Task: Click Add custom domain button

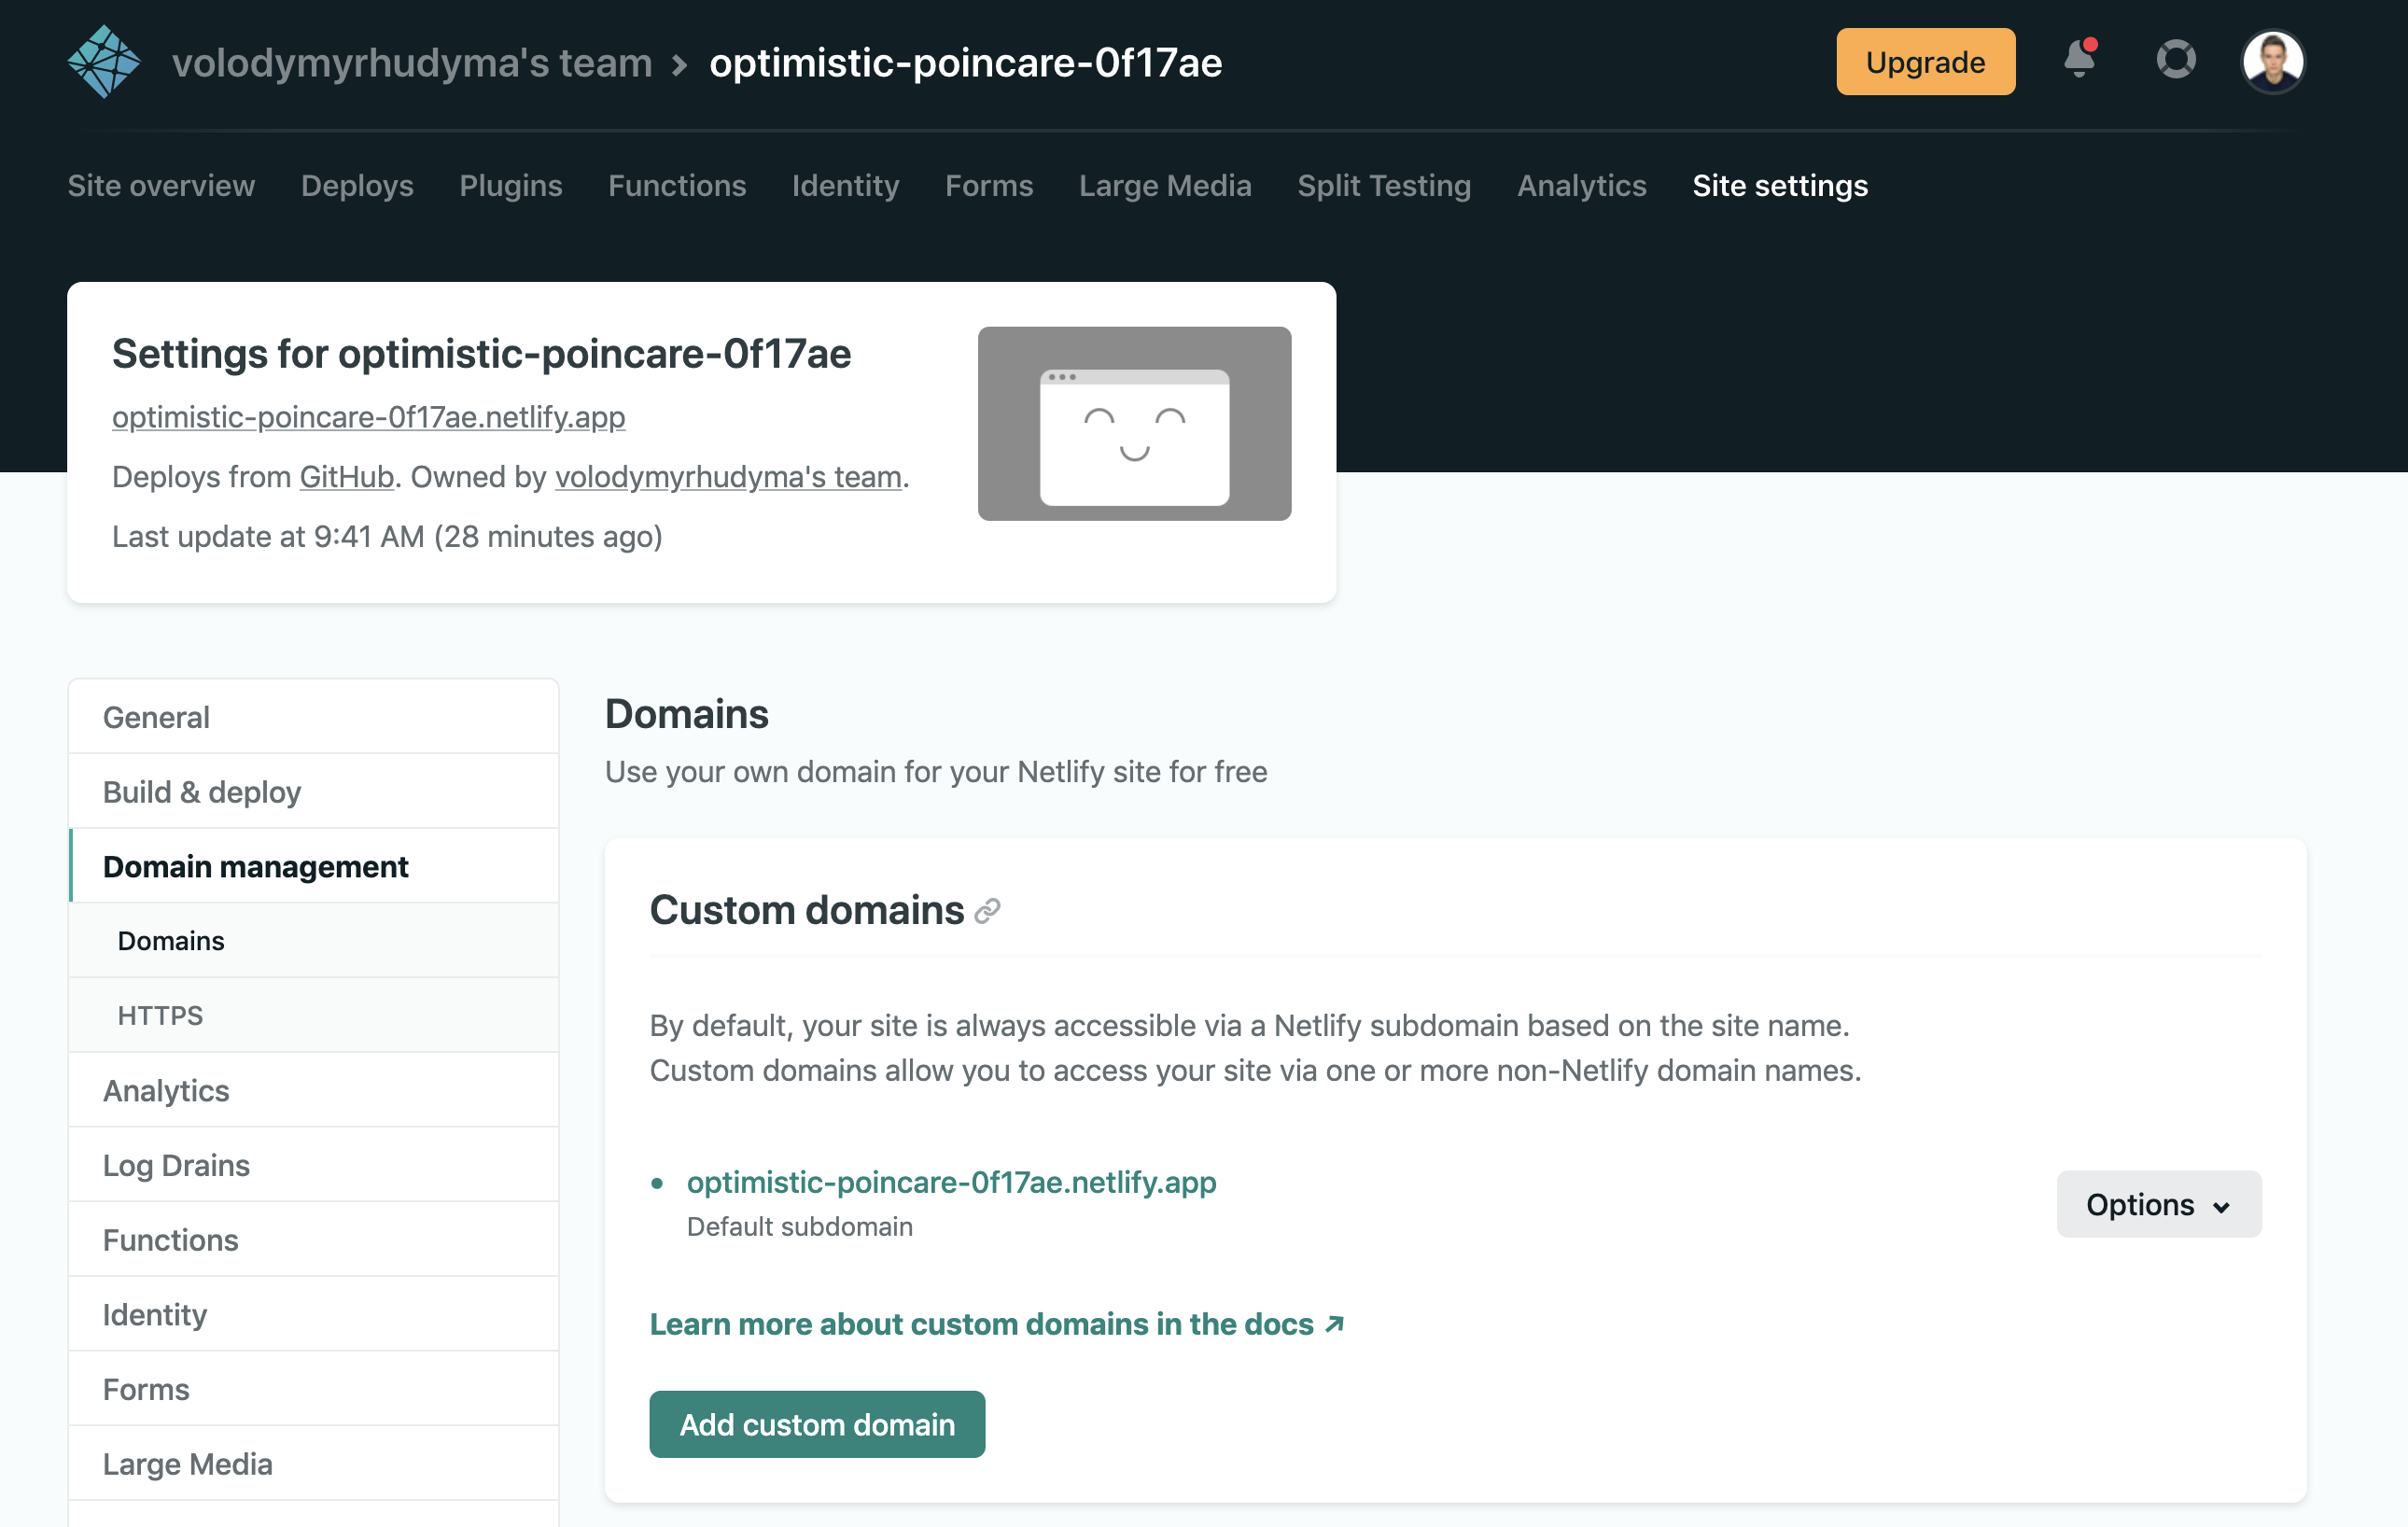Action: pos(817,1424)
